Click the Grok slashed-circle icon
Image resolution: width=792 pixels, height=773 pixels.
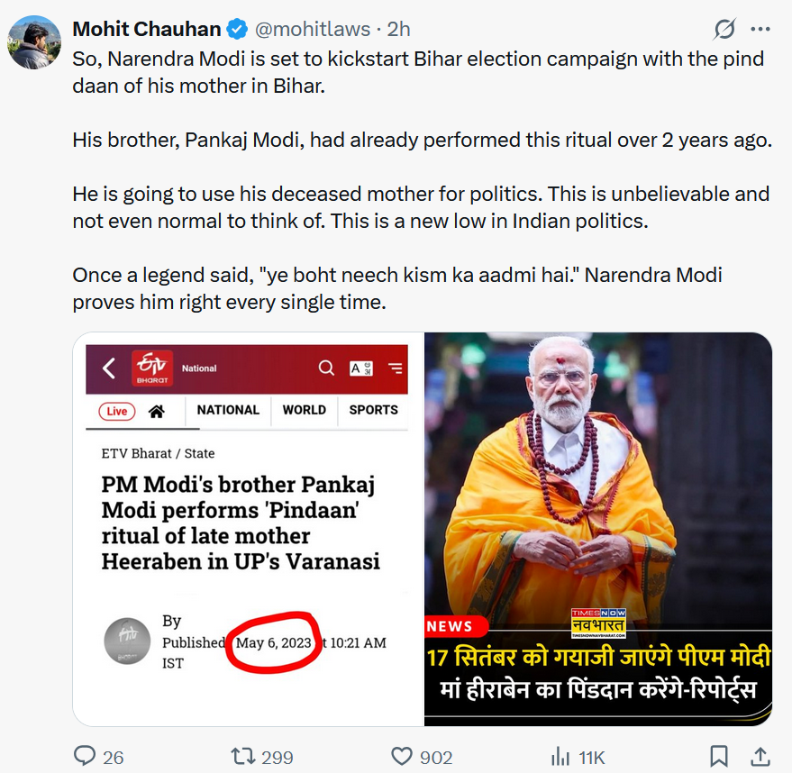click(724, 29)
